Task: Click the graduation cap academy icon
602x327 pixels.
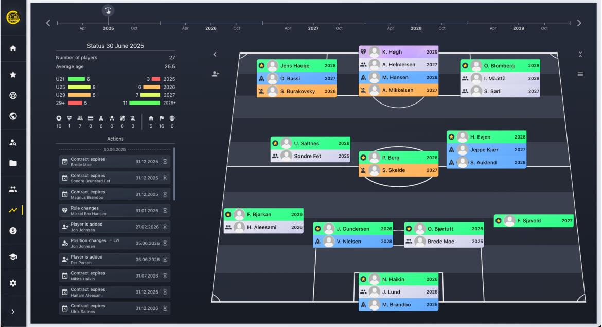Action: point(13,257)
